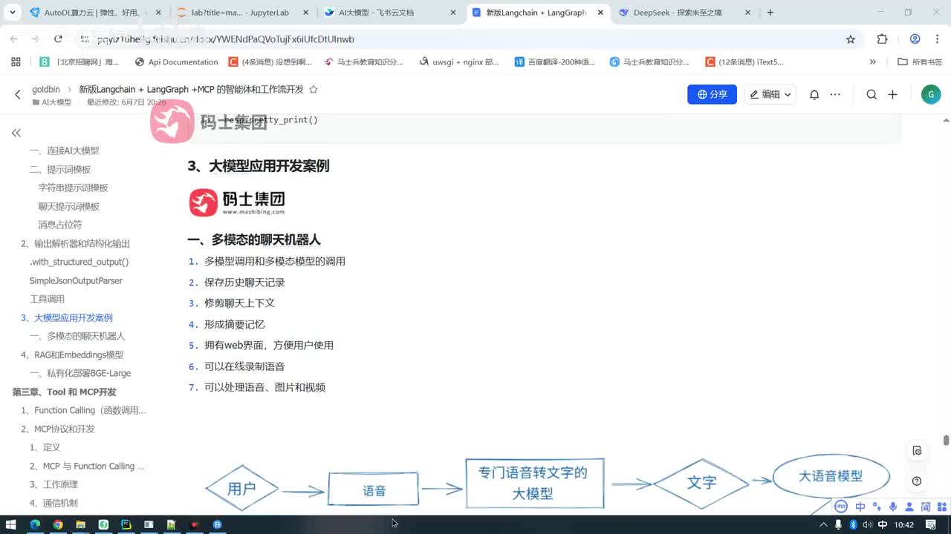951x534 pixels.
Task: Toggle simplified/traditional 简 setting
Action: 926,507
